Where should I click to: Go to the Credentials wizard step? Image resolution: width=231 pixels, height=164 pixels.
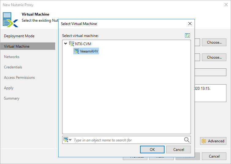(13, 67)
